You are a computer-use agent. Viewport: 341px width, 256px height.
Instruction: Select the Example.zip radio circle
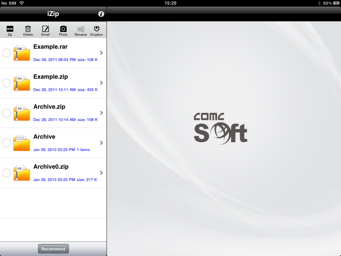pyautogui.click(x=7, y=83)
